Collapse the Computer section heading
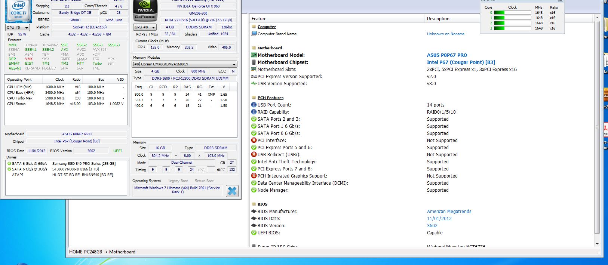Viewport: 608px width, 265px height. point(267,27)
